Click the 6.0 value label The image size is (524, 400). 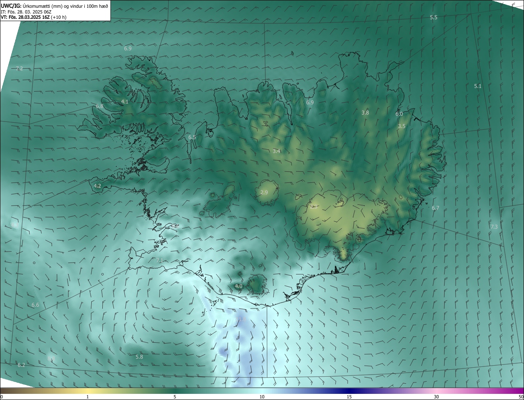(399, 114)
